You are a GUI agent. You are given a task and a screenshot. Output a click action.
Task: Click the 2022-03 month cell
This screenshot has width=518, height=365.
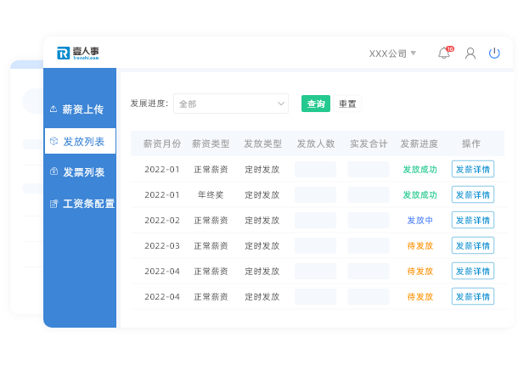(162, 246)
